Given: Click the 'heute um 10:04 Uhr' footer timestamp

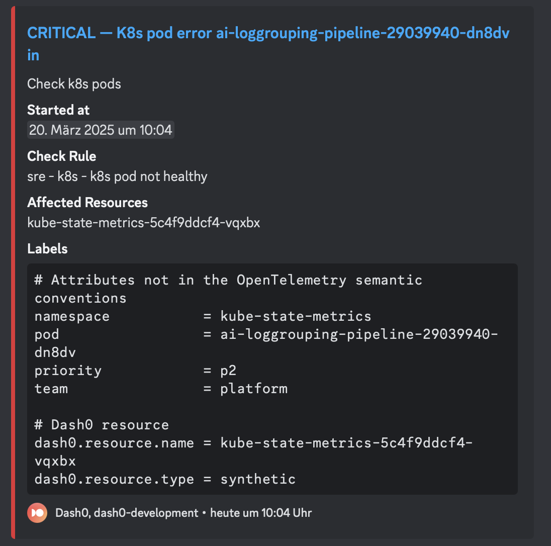Looking at the screenshot, I should tap(260, 513).
